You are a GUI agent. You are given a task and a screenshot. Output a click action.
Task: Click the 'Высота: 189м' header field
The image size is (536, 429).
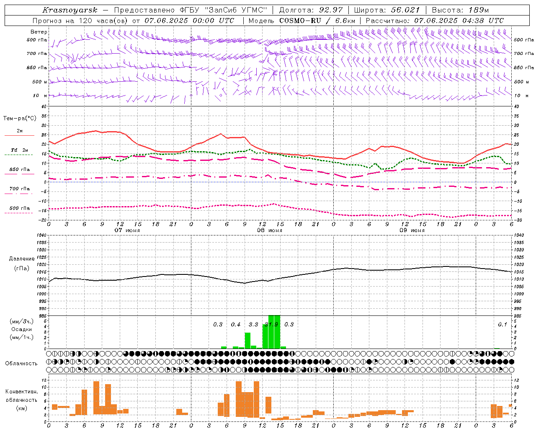click(x=460, y=10)
